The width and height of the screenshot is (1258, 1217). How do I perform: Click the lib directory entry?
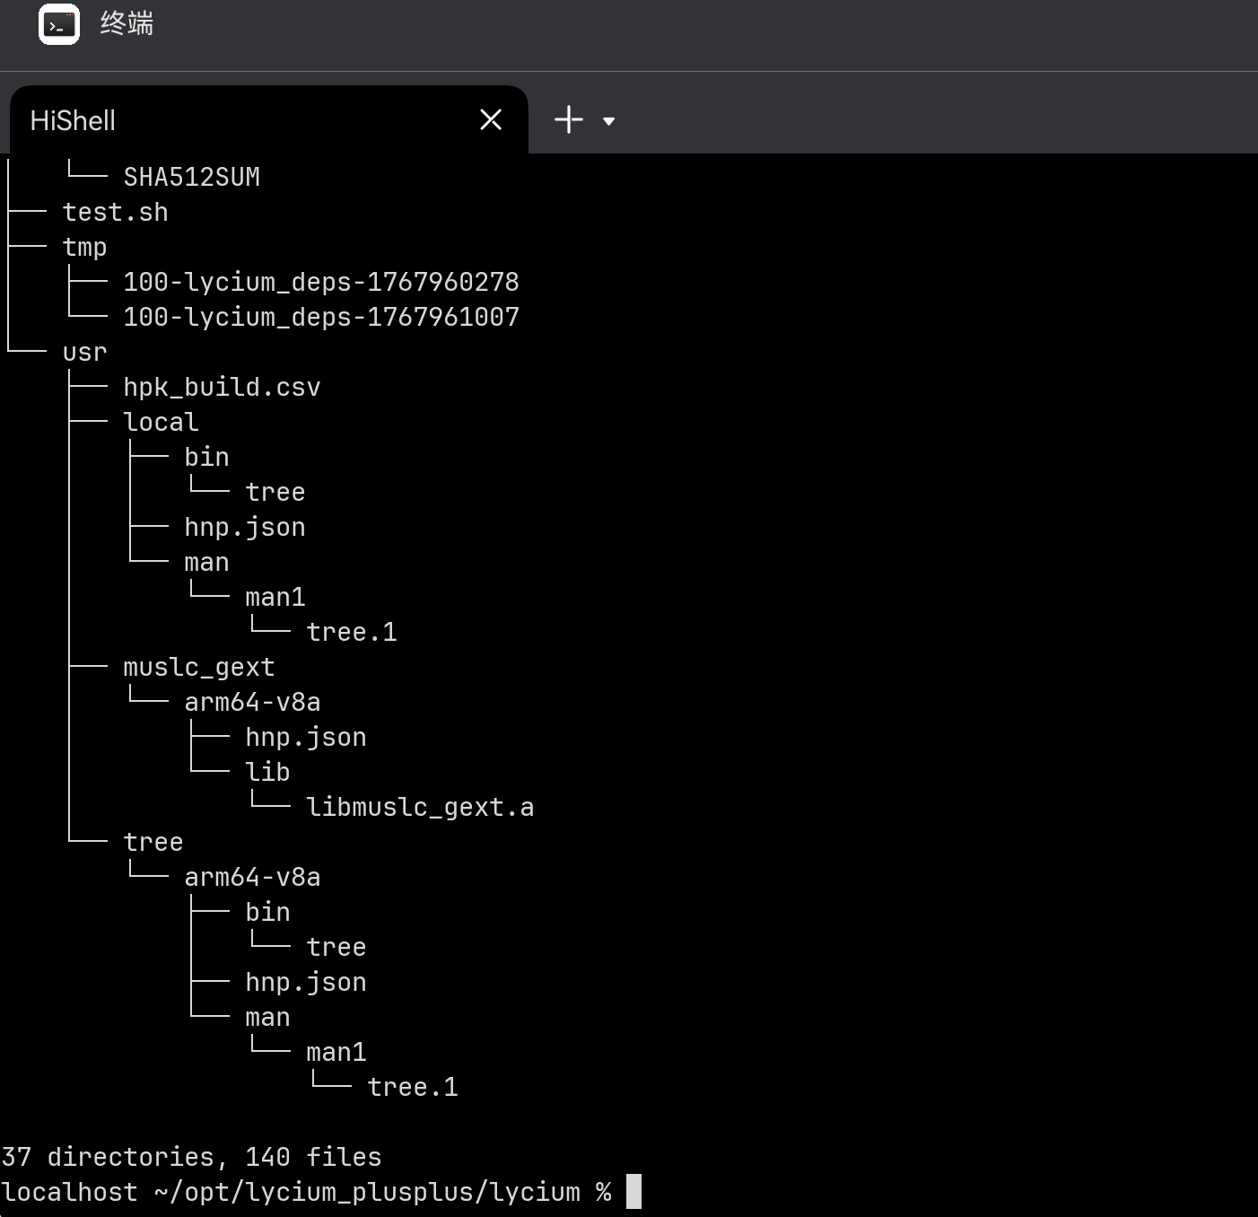pos(268,772)
